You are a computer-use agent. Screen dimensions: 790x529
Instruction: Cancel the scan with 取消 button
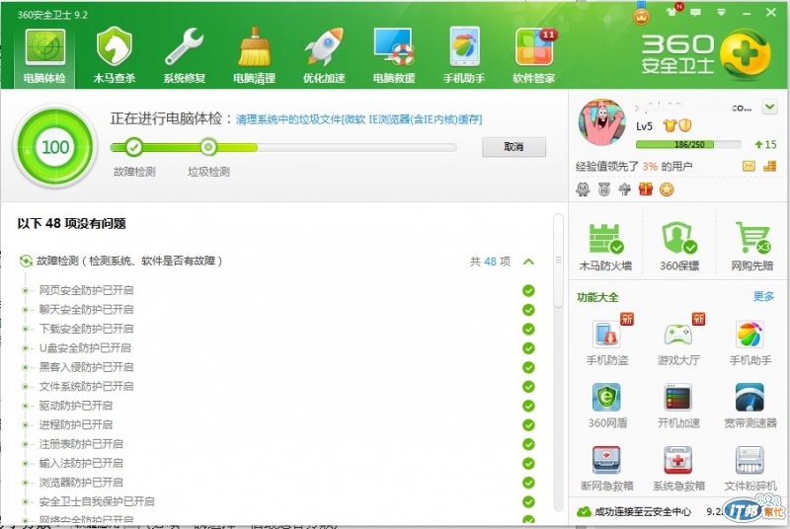click(513, 147)
